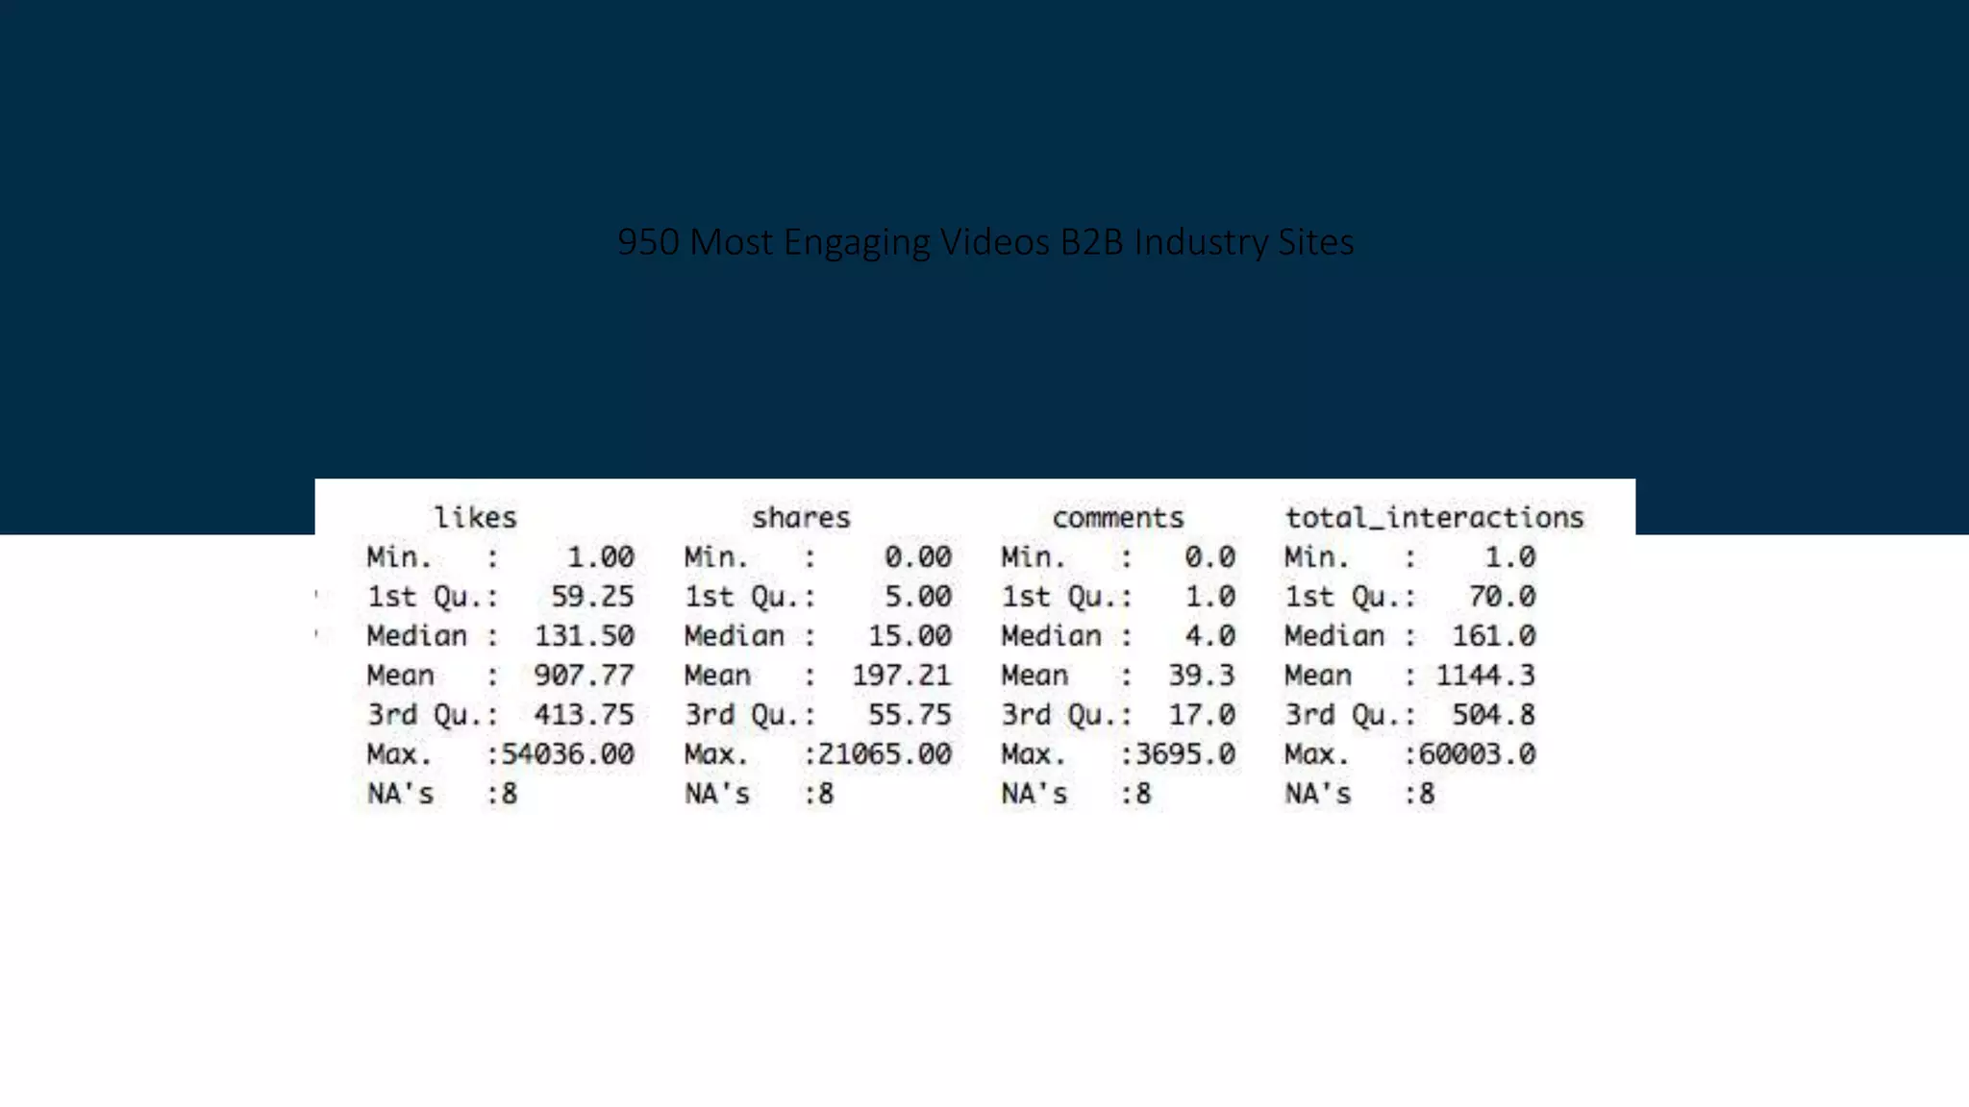This screenshot has height=1107, width=1969.
Task: Click the total_interactions Min. value 1.0
Action: click(1510, 557)
